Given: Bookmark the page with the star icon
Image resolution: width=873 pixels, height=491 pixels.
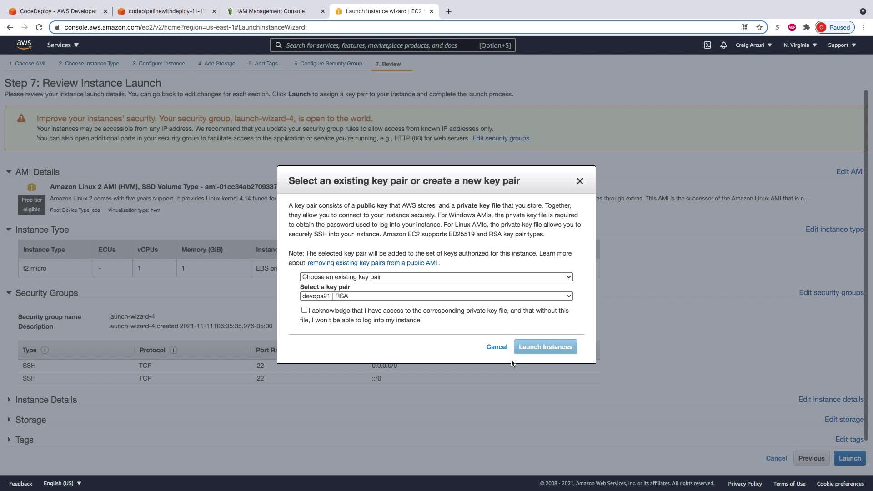Looking at the screenshot, I should tap(759, 27).
